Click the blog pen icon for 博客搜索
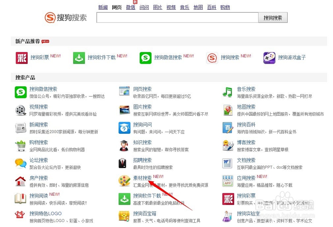This screenshot has height=227, width=333. [228, 146]
